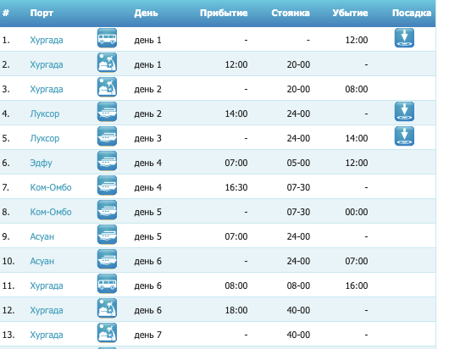Screen dimensions: 449x349
Task: Click the Порт column header
Action: 42,14
